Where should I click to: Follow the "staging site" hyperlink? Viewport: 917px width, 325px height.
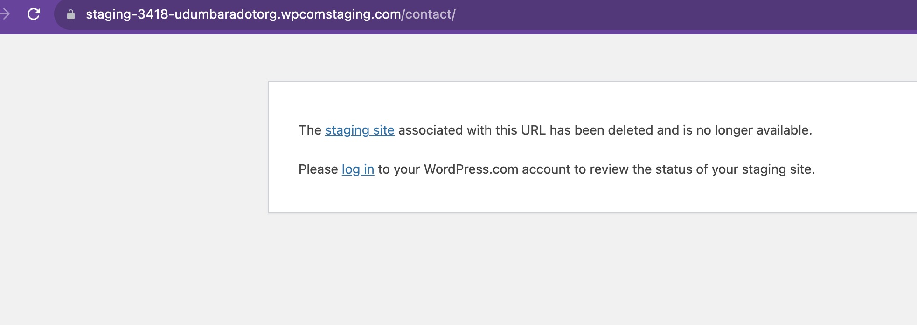coord(360,130)
